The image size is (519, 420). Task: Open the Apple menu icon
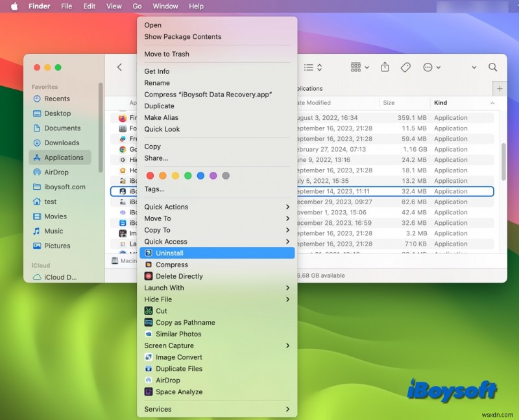(x=14, y=6)
